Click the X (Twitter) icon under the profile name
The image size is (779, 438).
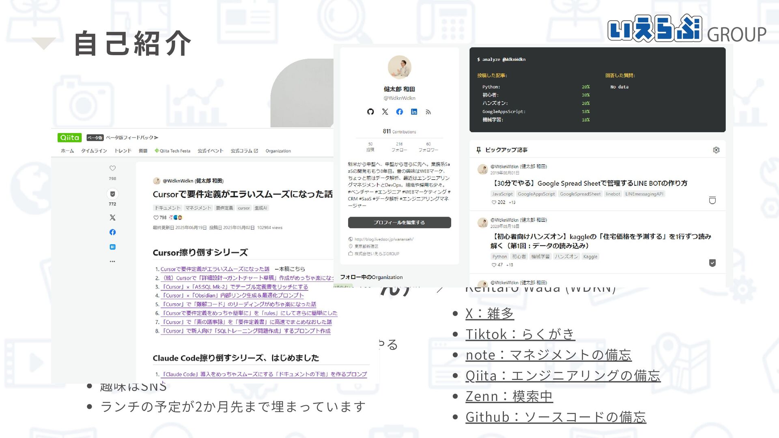(385, 112)
